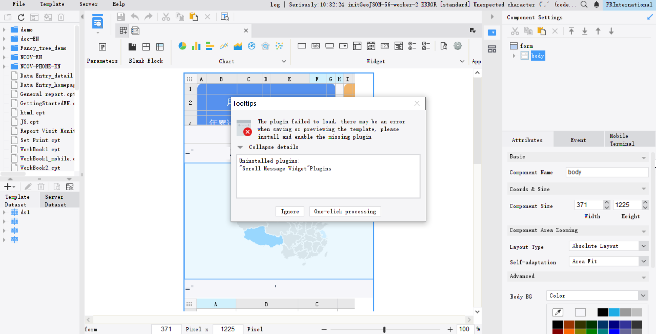Expand the NCOV-EN folder

[x=4, y=57]
